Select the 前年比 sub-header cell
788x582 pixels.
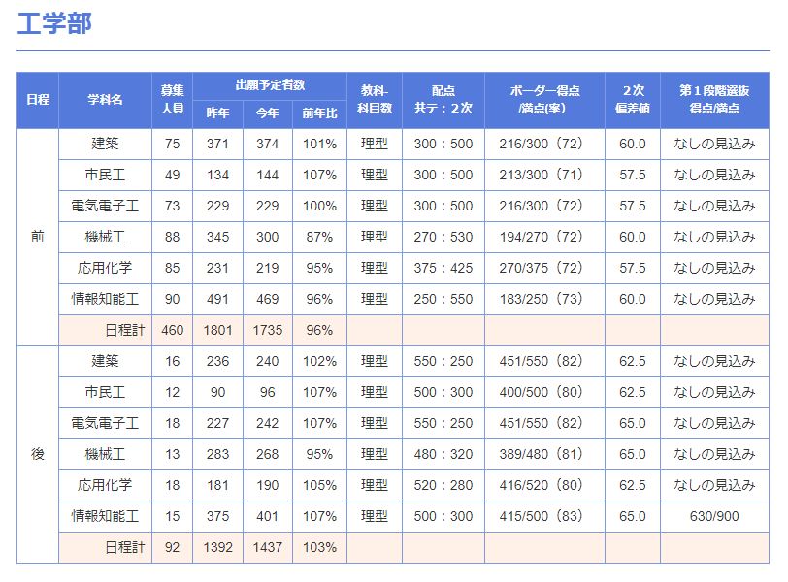coord(319,113)
